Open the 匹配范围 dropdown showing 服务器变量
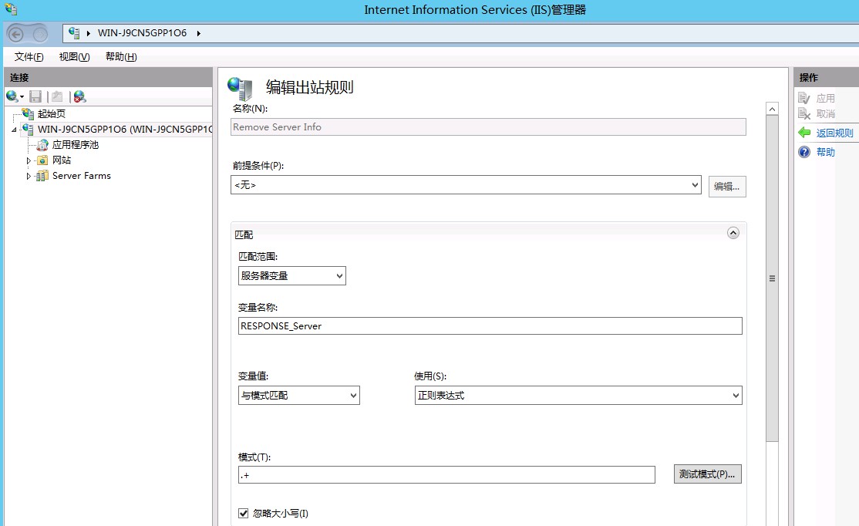This screenshot has height=526, width=859. point(291,275)
